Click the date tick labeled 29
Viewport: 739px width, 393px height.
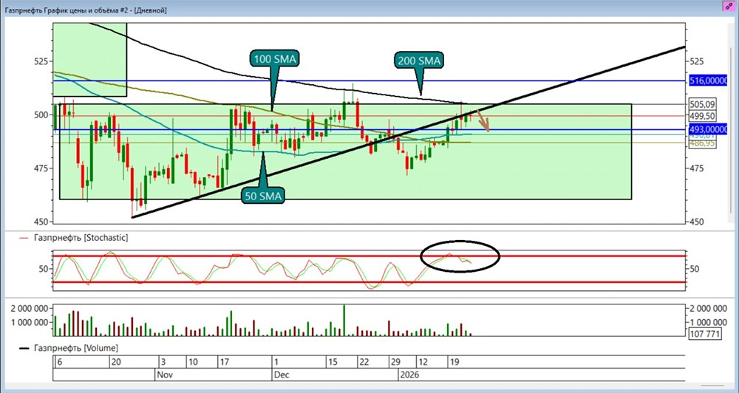tap(395, 363)
